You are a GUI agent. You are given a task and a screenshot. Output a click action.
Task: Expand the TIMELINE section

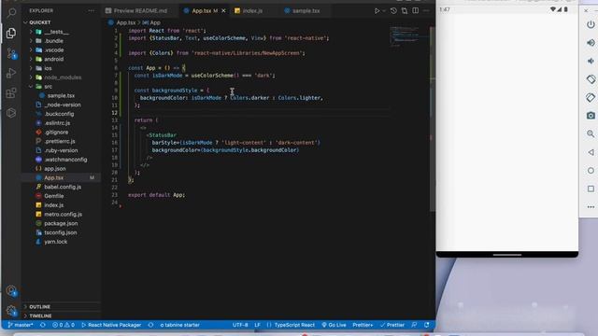[x=40, y=315]
